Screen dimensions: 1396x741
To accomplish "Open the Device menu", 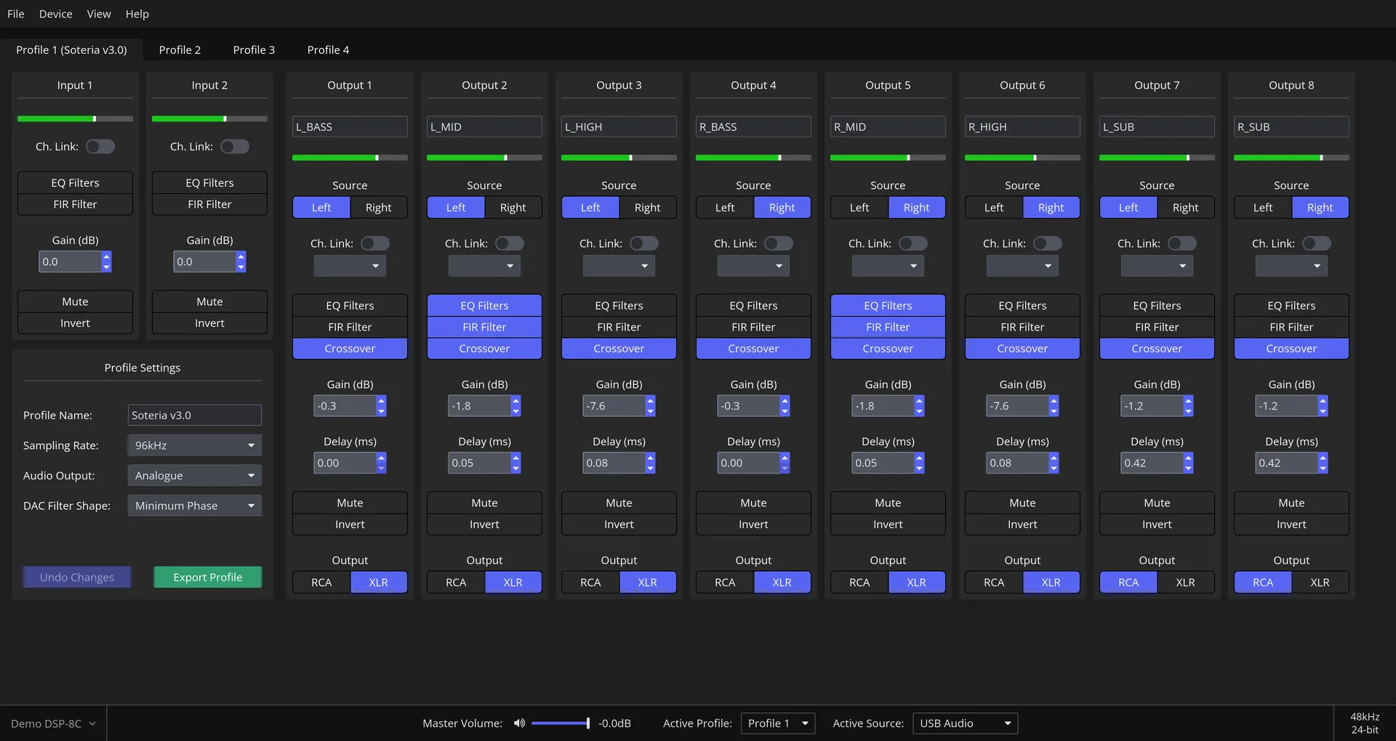I will point(56,14).
